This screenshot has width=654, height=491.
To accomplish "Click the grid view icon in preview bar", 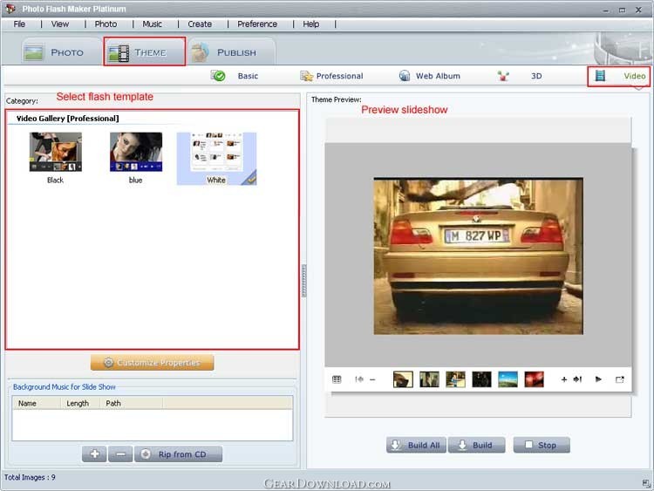I will 337,379.
